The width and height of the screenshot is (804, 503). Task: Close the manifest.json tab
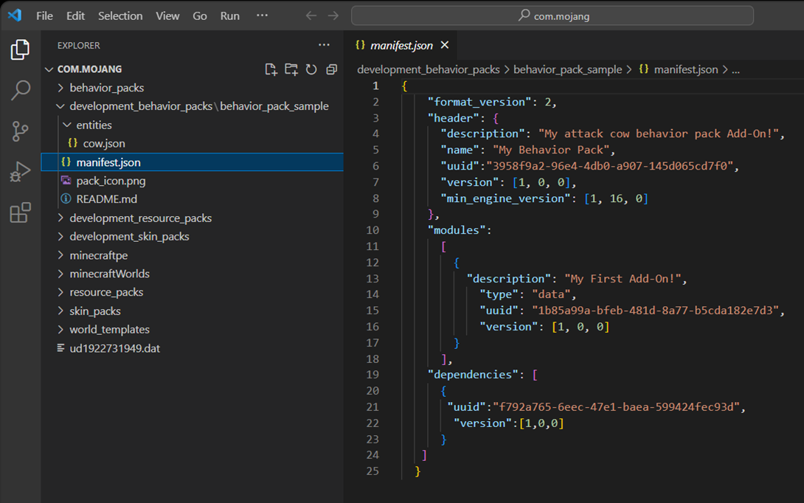pos(445,45)
